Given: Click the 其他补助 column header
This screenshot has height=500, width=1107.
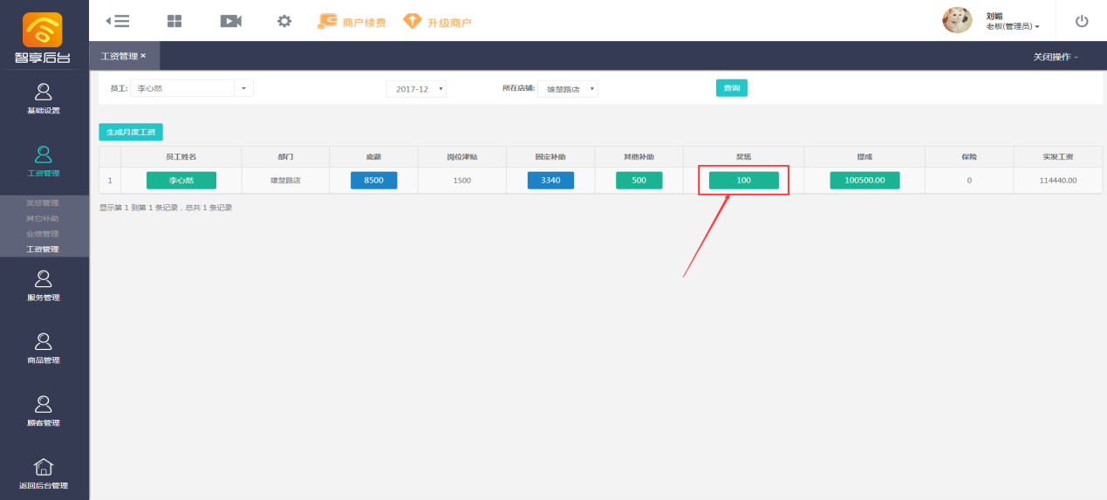Looking at the screenshot, I should coord(639,156).
